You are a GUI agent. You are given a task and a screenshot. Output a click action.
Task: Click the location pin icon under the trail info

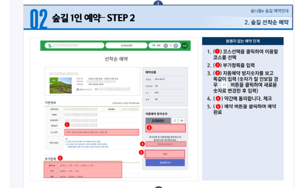click(96, 89)
